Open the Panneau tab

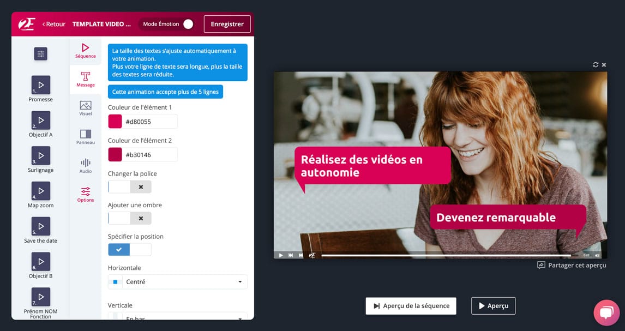click(85, 137)
